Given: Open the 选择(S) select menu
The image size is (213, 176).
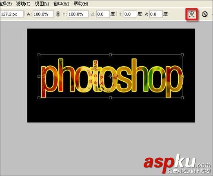Looking at the screenshot, I should pos(6,4).
